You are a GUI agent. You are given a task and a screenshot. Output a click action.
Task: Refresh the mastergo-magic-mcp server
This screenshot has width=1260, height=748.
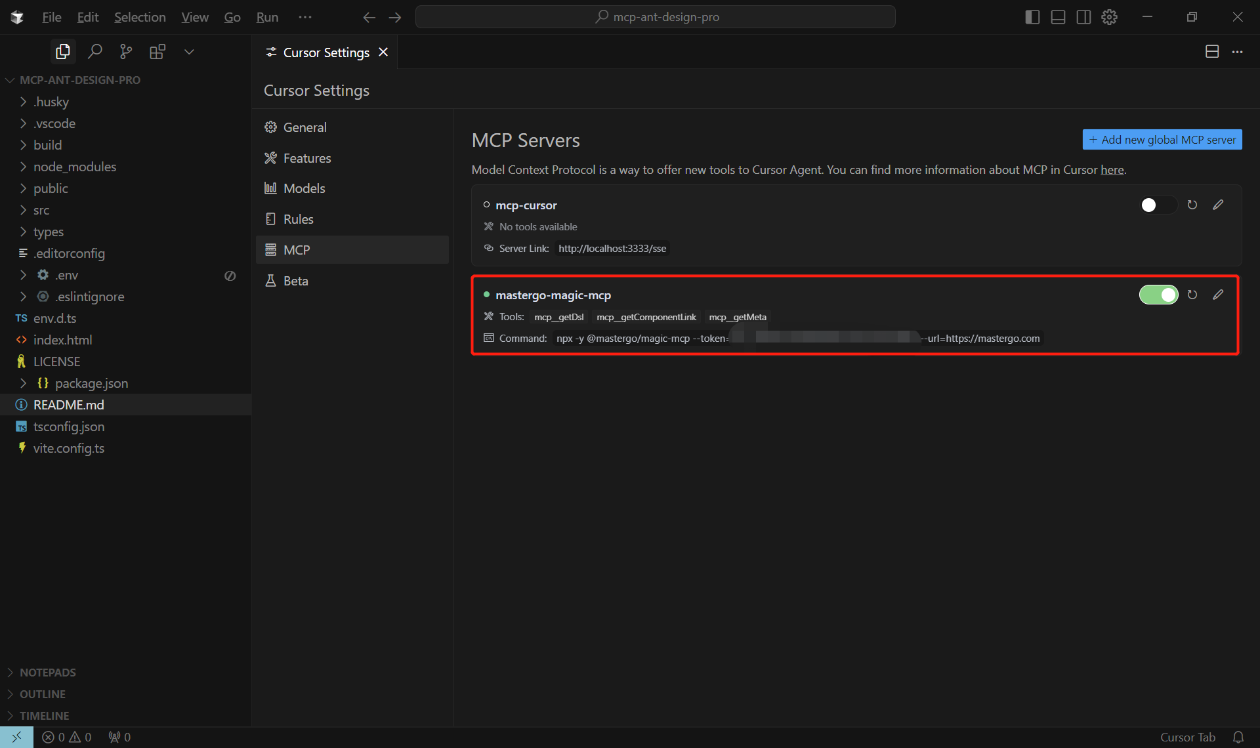coord(1192,295)
